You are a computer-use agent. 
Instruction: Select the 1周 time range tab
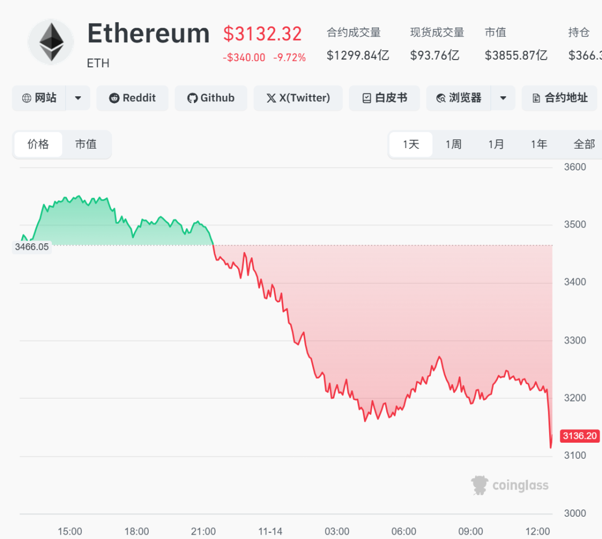453,145
